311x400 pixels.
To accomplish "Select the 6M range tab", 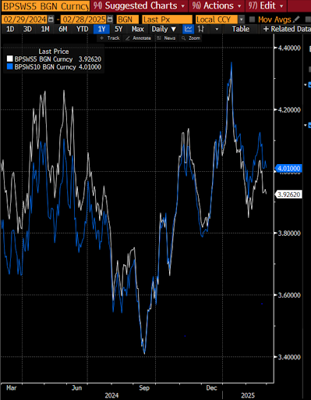I will 63,29.
